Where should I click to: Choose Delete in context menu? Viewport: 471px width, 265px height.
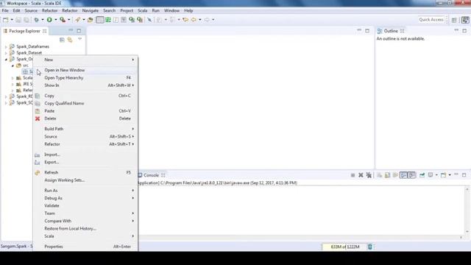(85, 119)
